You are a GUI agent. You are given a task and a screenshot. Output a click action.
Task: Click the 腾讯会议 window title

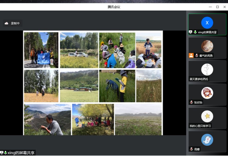114,7
